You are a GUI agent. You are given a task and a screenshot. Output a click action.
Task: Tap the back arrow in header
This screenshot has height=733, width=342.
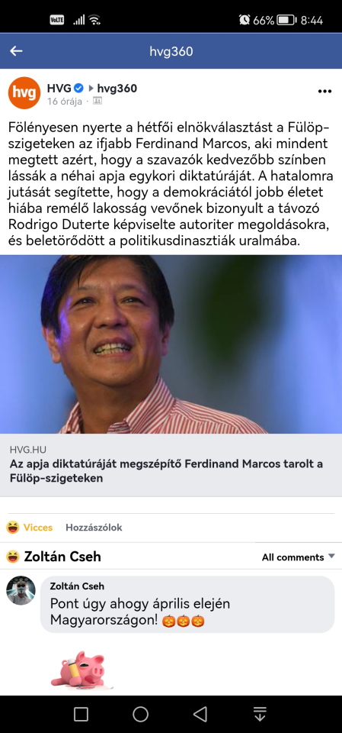(16, 51)
